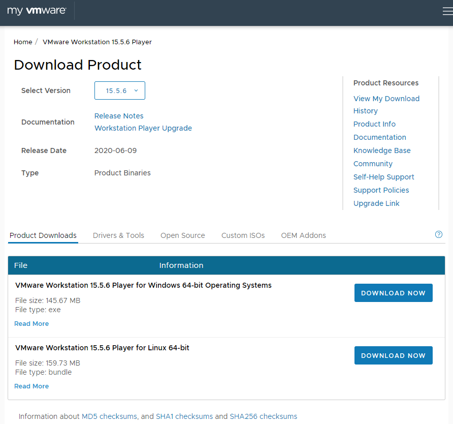Open the MD5 checksums link
This screenshot has width=453, height=424.
[x=109, y=416]
